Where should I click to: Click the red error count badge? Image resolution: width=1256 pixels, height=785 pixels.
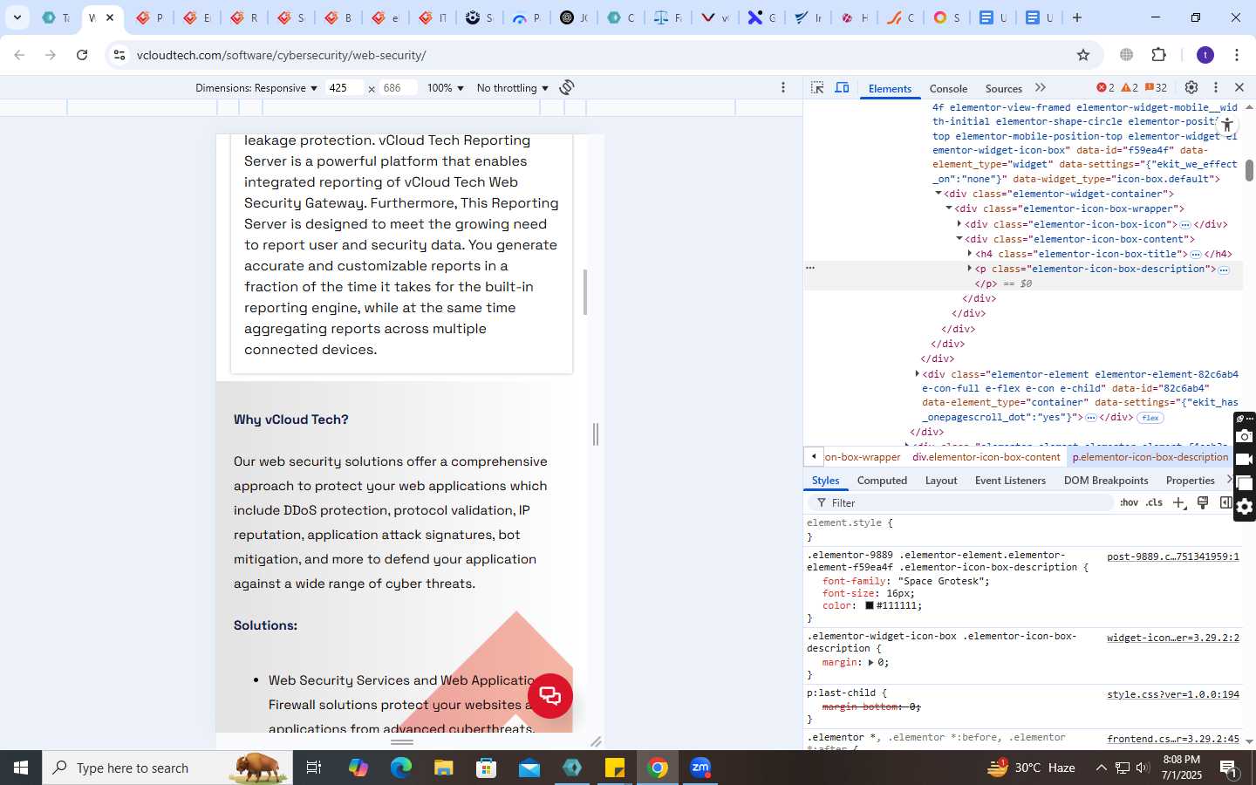click(x=1105, y=87)
